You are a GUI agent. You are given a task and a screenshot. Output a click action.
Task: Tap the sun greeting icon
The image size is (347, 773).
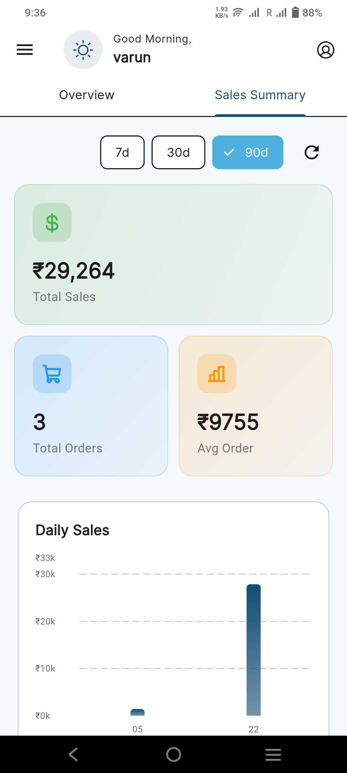(83, 50)
